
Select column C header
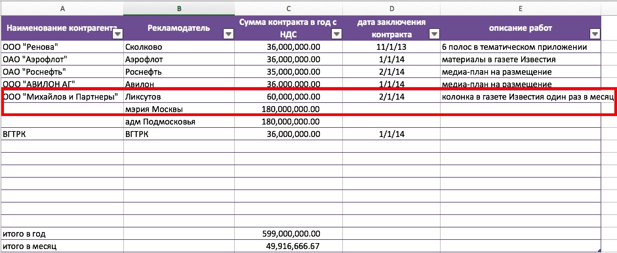[x=289, y=9]
